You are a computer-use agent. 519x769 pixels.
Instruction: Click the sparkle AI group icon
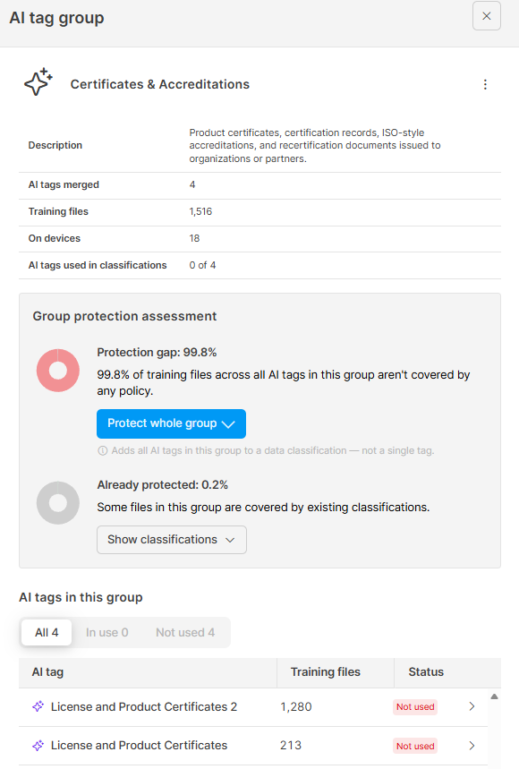pos(38,81)
